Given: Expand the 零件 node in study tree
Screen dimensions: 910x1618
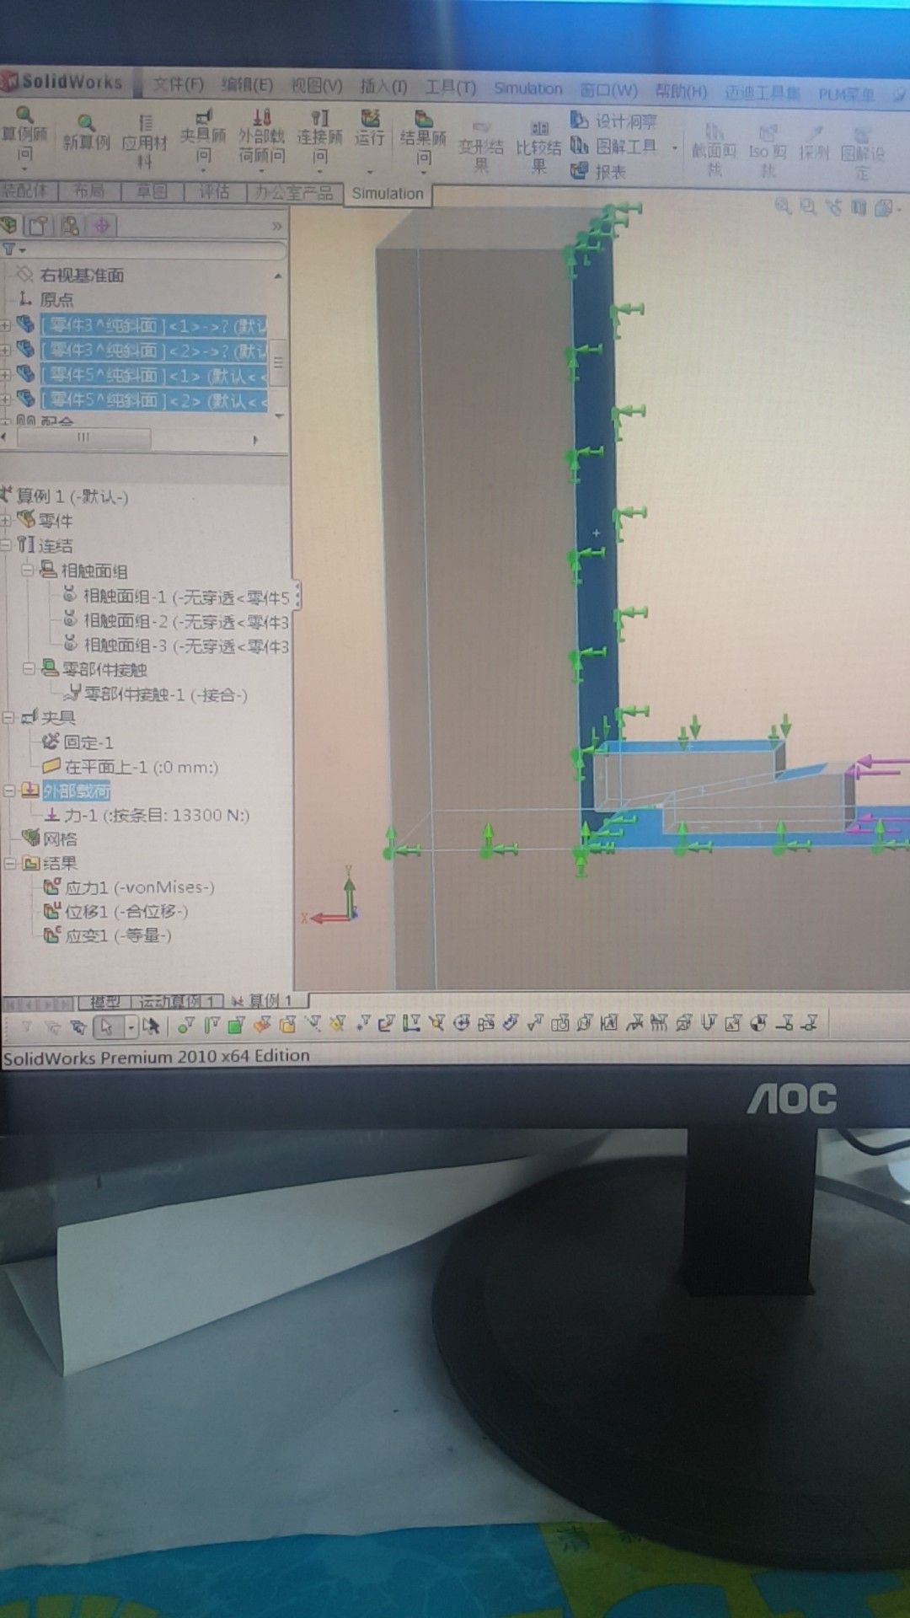Looking at the screenshot, I should pos(7,521).
